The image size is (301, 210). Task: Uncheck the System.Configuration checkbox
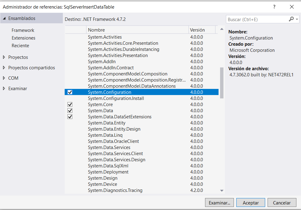[x=70, y=92]
